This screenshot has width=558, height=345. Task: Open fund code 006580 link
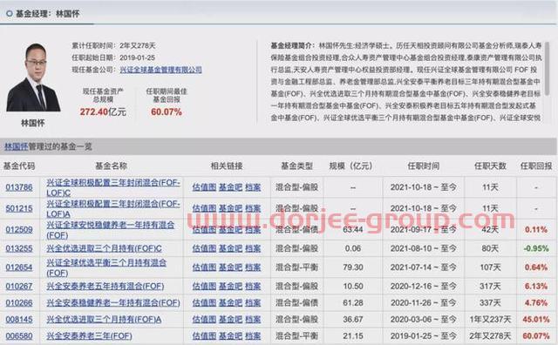19,335
